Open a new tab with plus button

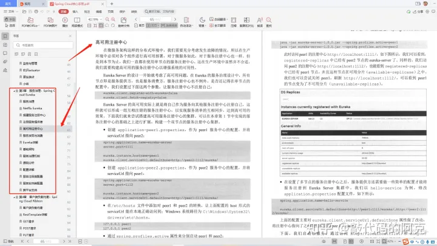[112, 4]
